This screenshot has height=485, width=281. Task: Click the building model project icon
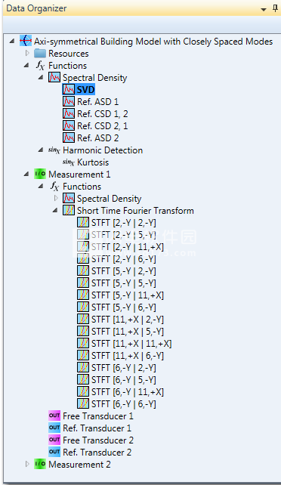point(26,41)
